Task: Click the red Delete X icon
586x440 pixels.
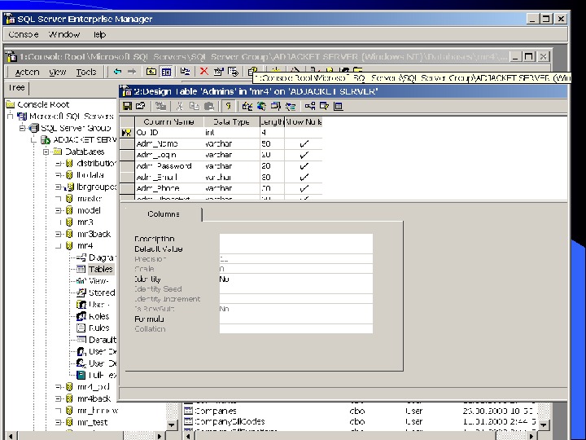Action: coord(204,71)
